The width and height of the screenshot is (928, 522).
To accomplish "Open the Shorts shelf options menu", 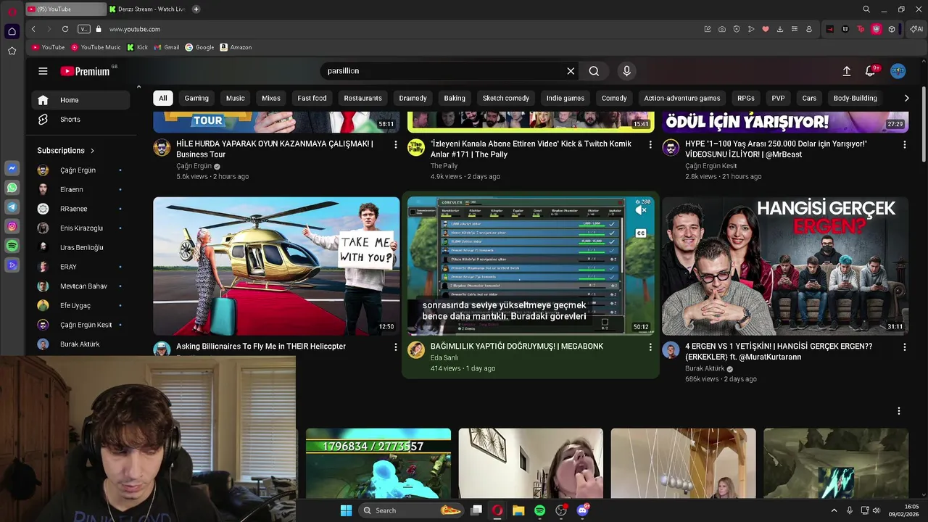I will (x=898, y=411).
